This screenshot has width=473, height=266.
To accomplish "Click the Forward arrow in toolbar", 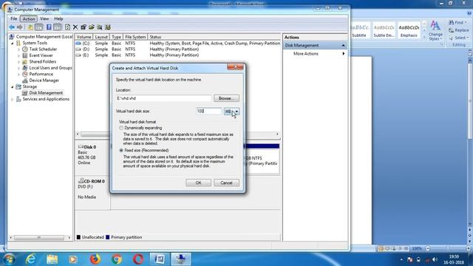I will (20, 27).
